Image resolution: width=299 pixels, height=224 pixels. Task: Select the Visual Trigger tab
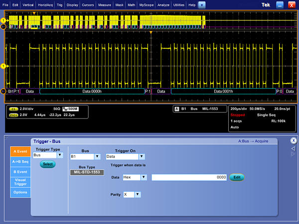(20, 182)
